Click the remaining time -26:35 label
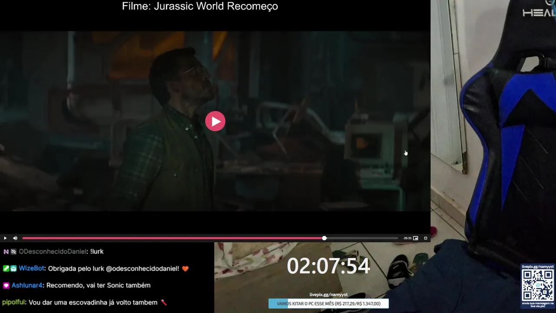The width and height of the screenshot is (556, 313). pyautogui.click(x=407, y=238)
